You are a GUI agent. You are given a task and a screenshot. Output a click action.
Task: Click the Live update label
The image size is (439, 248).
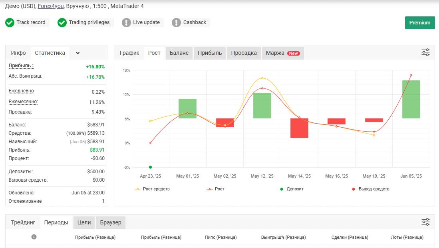(147, 22)
